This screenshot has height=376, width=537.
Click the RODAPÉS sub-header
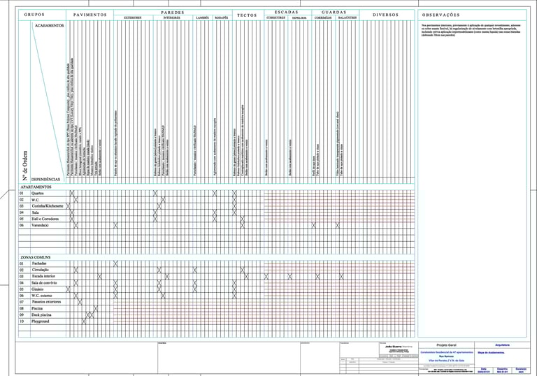pos(221,17)
